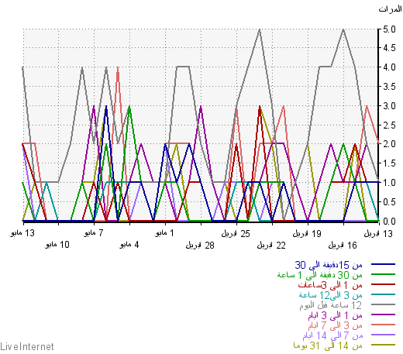Click the LiveInternet label
Image resolution: width=403 pixels, height=354 pixels.
(x=27, y=346)
